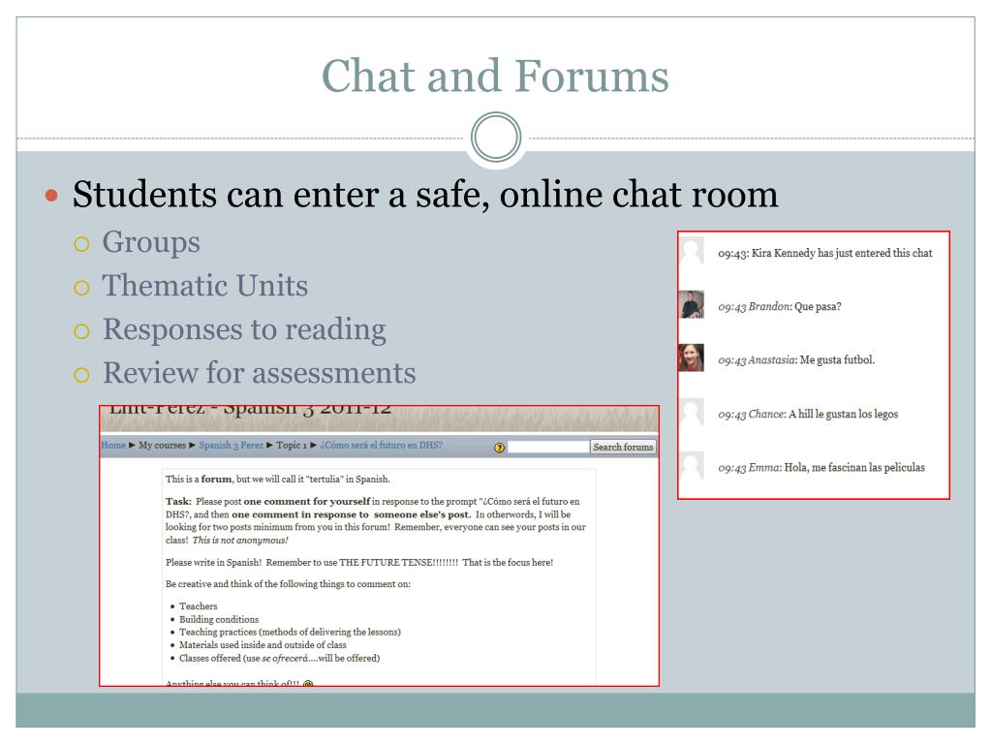Click the heading about safe online chat room

click(425, 194)
